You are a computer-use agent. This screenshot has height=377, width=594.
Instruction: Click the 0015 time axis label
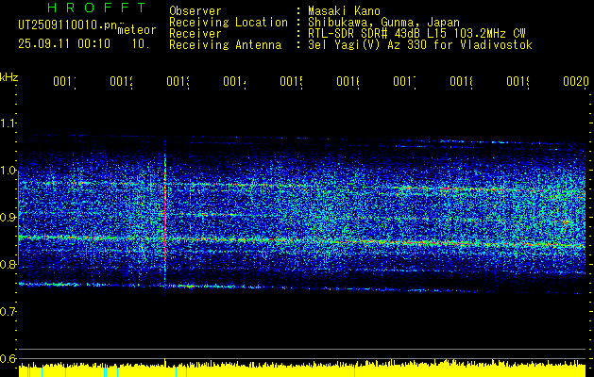(x=291, y=81)
